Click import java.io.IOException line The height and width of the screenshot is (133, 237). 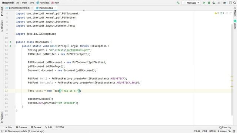(36, 34)
